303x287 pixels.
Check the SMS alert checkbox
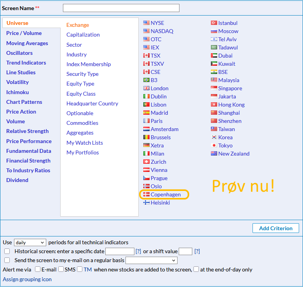point(61,269)
